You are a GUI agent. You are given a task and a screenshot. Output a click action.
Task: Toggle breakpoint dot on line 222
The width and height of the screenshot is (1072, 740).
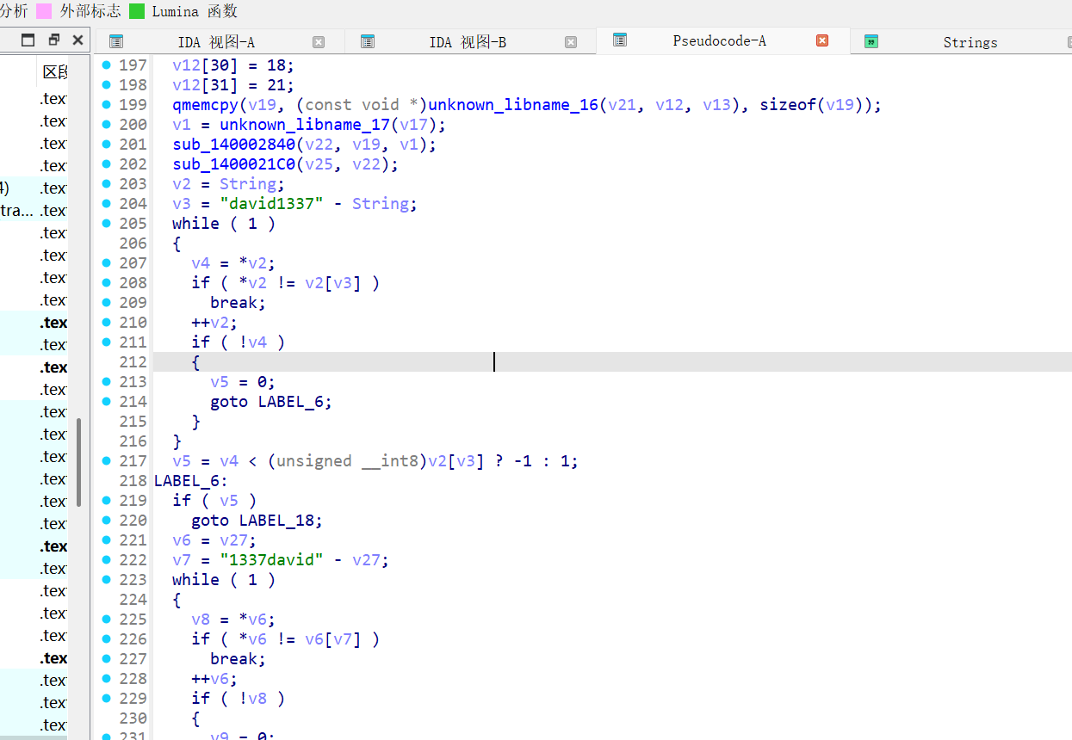coord(107,559)
